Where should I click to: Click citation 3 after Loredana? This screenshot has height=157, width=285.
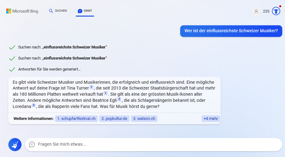[34, 105]
